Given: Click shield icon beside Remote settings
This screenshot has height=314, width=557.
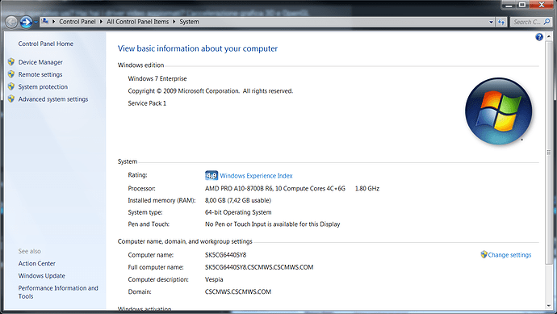Looking at the screenshot, I should (11, 74).
